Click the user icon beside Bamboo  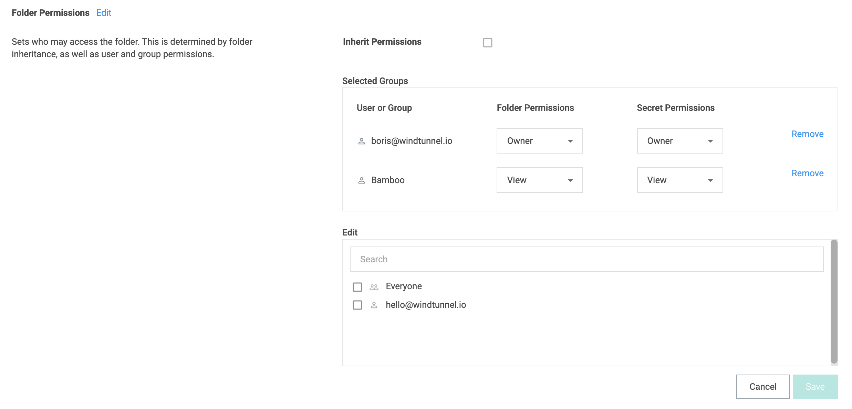pyautogui.click(x=361, y=180)
